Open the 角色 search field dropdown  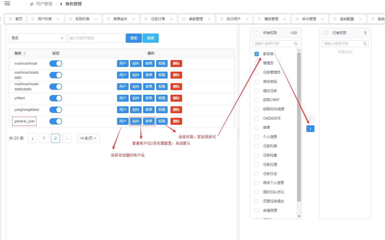point(38,38)
